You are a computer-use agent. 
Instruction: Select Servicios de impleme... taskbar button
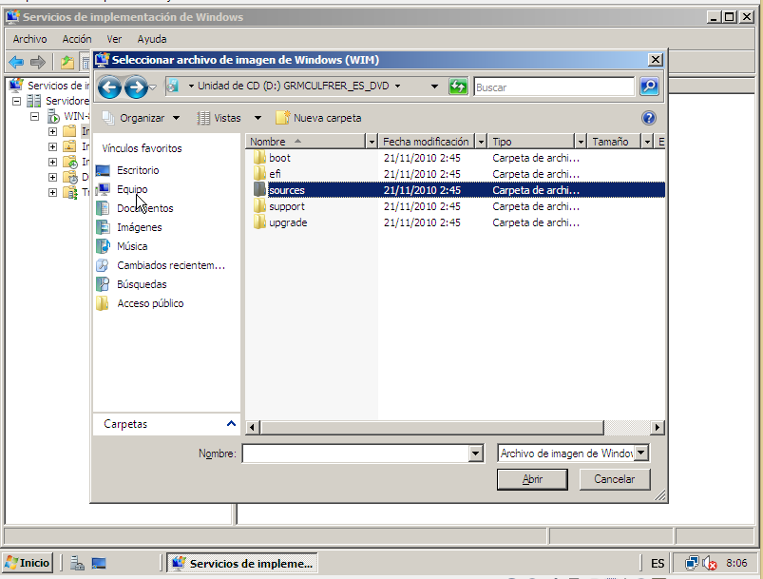point(242,564)
